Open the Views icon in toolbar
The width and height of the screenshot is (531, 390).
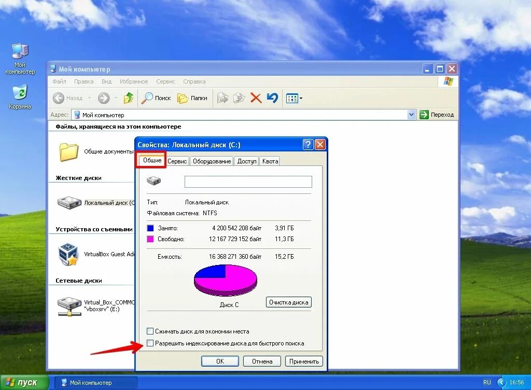292,99
